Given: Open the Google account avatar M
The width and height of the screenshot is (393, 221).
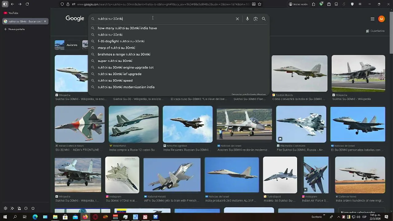Looking at the screenshot, I should tap(381, 19).
